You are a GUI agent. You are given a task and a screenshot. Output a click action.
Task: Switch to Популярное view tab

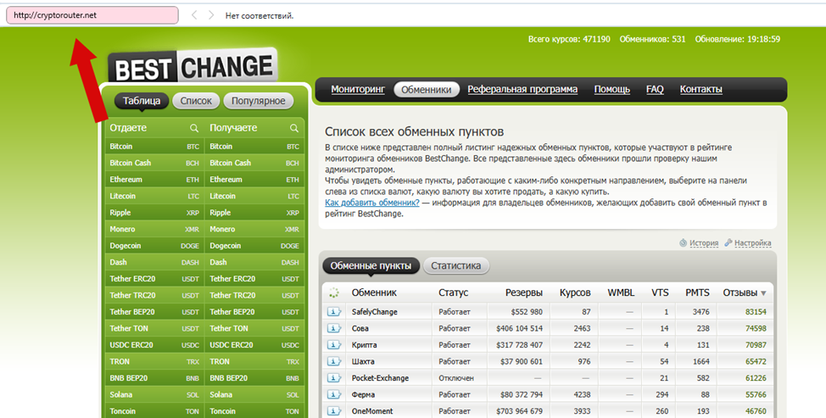point(258,101)
